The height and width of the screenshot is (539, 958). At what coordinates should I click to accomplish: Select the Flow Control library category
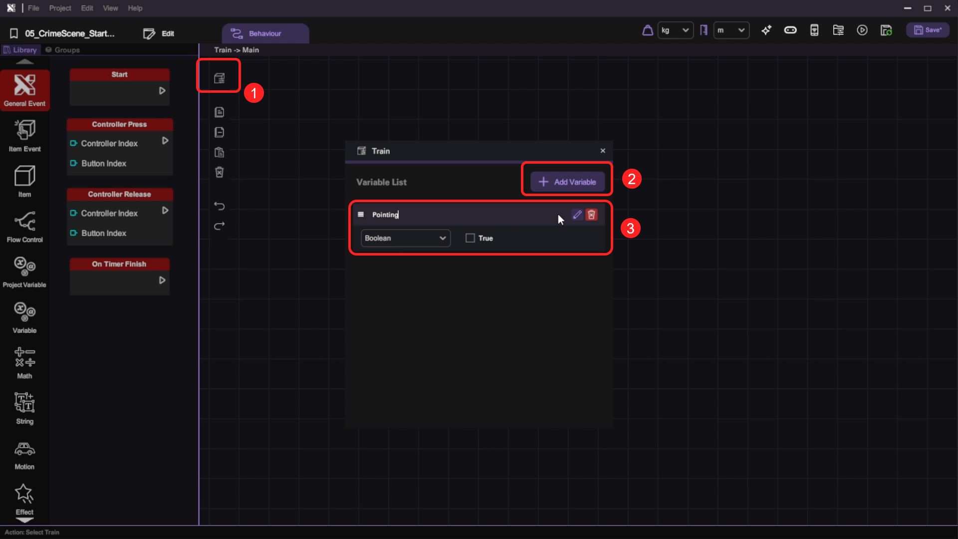[24, 227]
